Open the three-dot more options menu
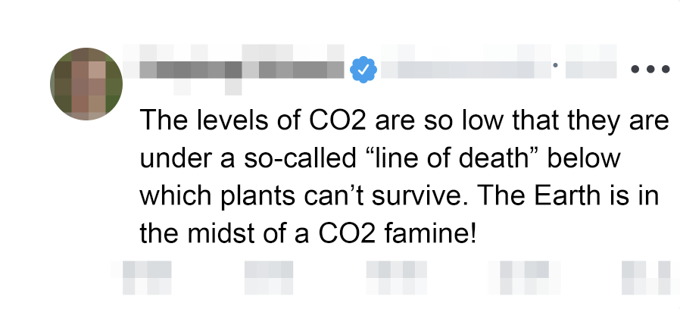This screenshot has height=309, width=680. tap(650, 70)
